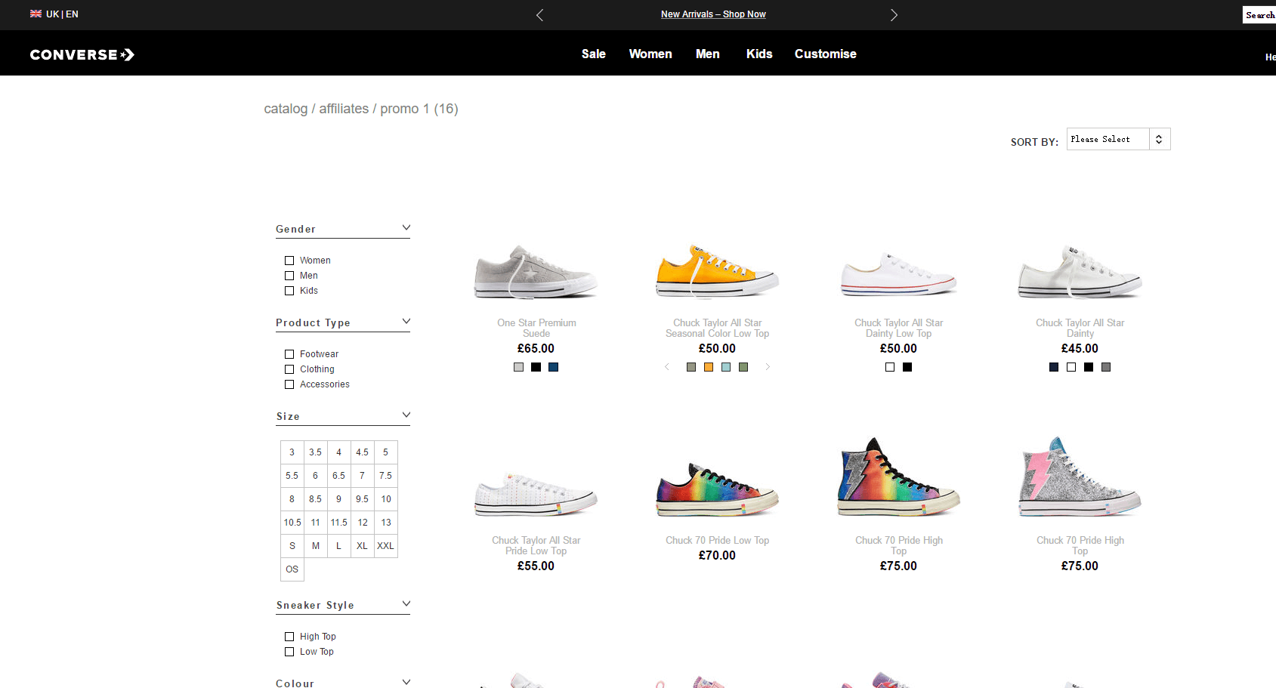Image resolution: width=1276 pixels, height=688 pixels.
Task: Collapse the Gender filter section
Action: click(406, 228)
